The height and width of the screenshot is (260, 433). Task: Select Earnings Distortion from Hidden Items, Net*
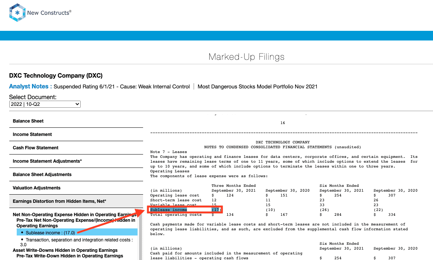pos(76,201)
